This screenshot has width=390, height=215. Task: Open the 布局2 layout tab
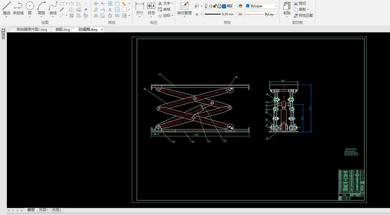coord(57,210)
